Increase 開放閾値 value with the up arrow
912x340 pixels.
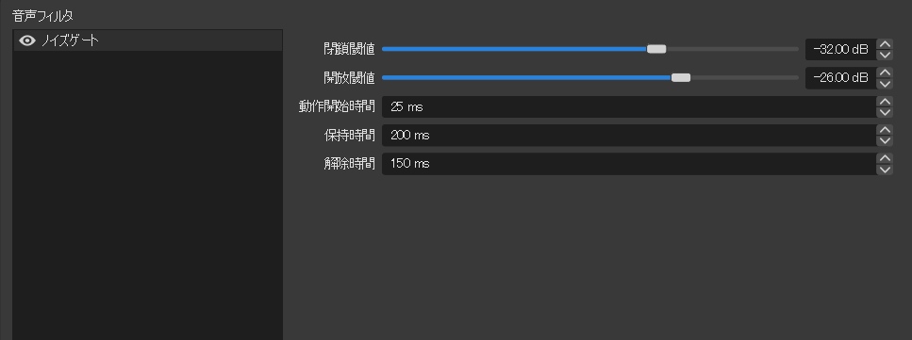coord(885,73)
